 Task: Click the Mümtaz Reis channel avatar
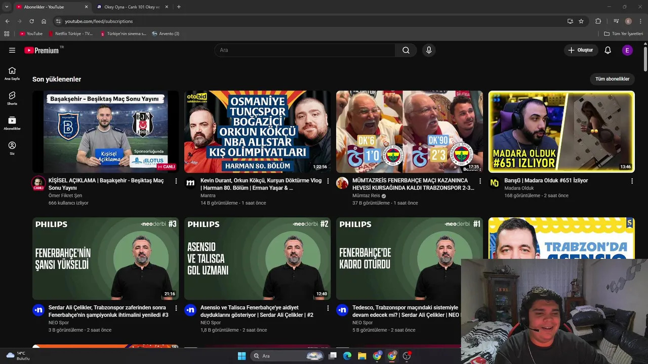pos(342,183)
